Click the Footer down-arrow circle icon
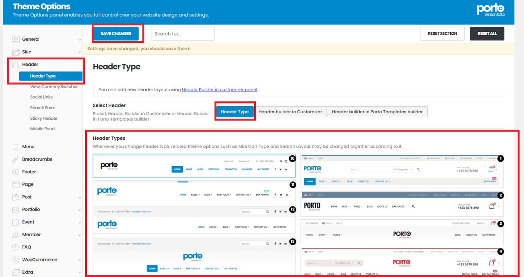524x277 pixels. click(x=16, y=172)
